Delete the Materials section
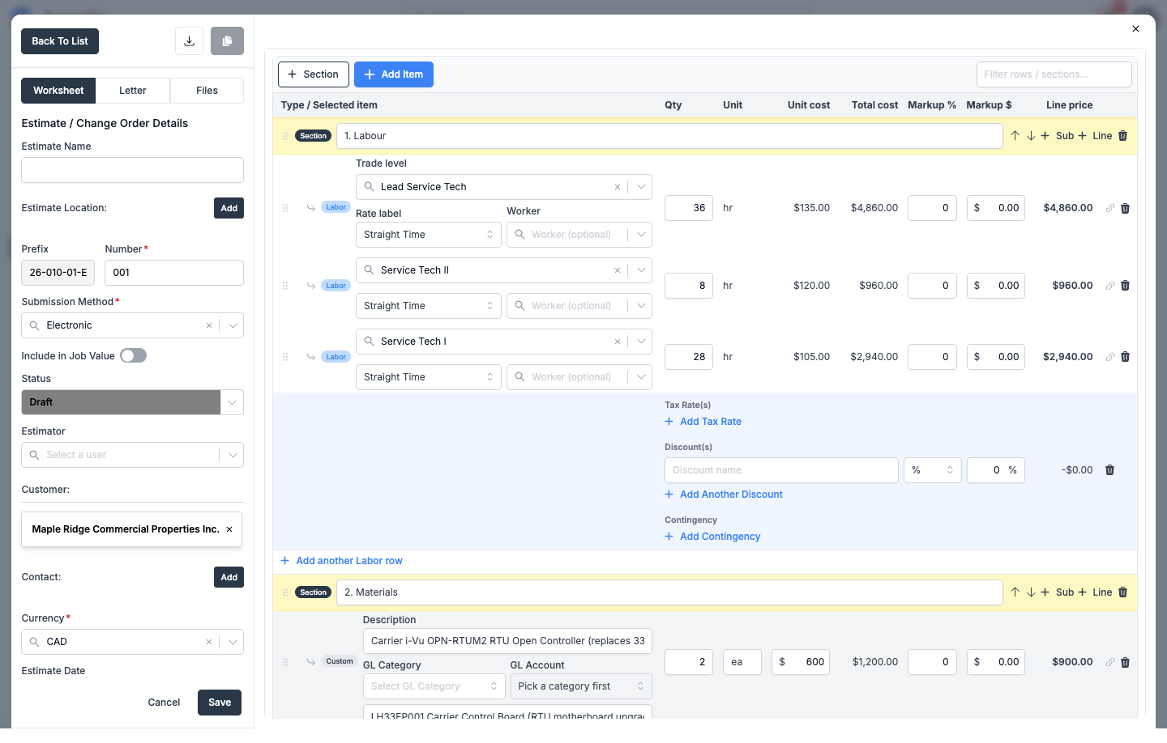Viewport: 1167px width, 743px height. point(1122,592)
